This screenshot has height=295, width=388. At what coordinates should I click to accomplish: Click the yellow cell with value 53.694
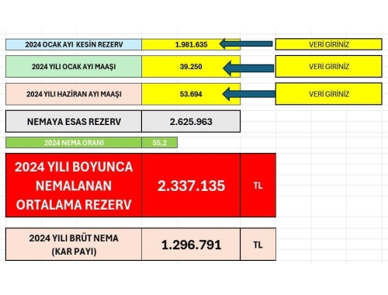tap(191, 94)
